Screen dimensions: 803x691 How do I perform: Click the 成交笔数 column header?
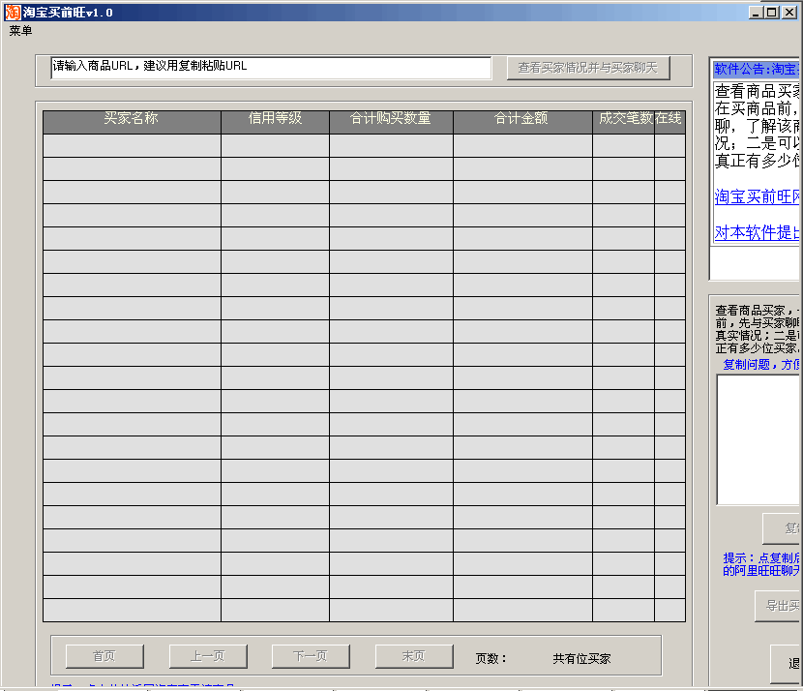coord(623,119)
